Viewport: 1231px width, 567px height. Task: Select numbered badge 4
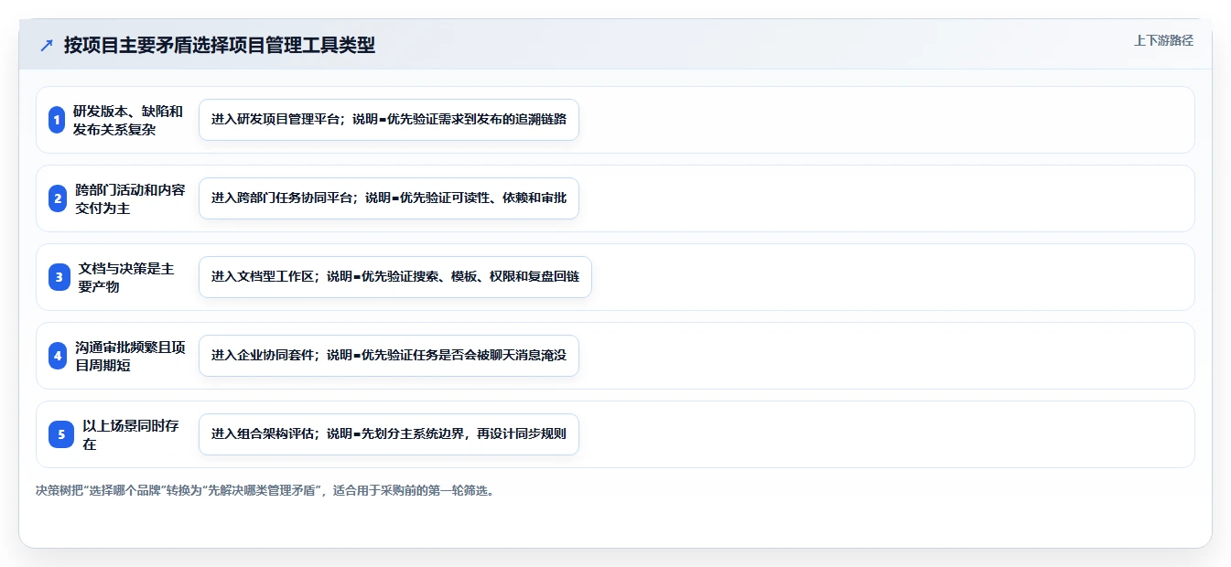(x=57, y=356)
